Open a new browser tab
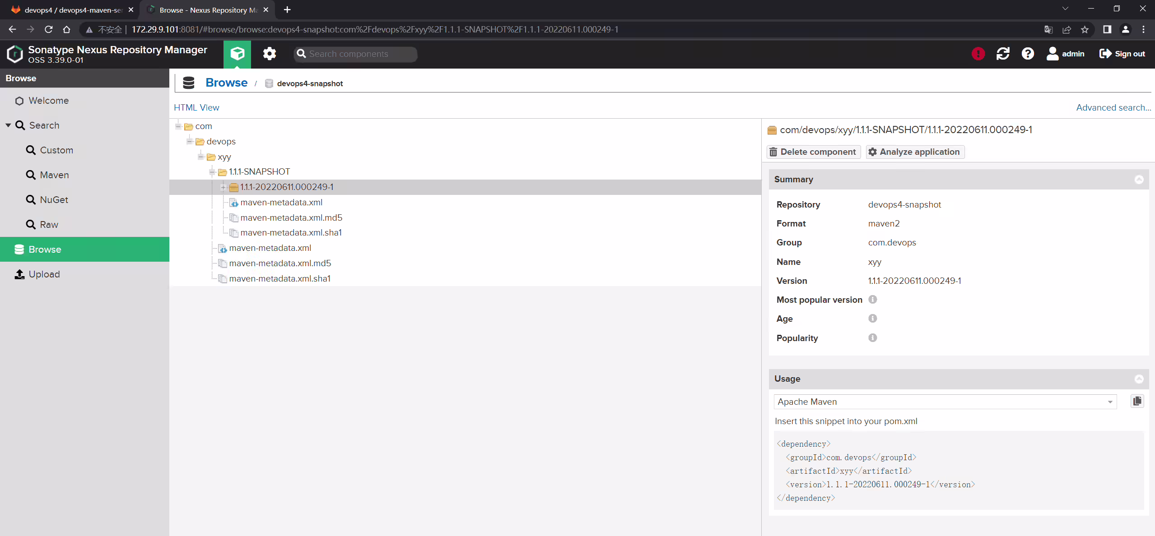Image resolution: width=1155 pixels, height=536 pixels. [287, 9]
